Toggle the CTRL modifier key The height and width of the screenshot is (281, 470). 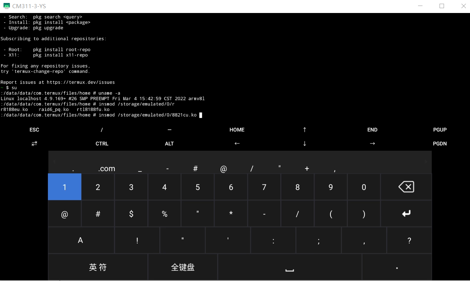(x=102, y=144)
